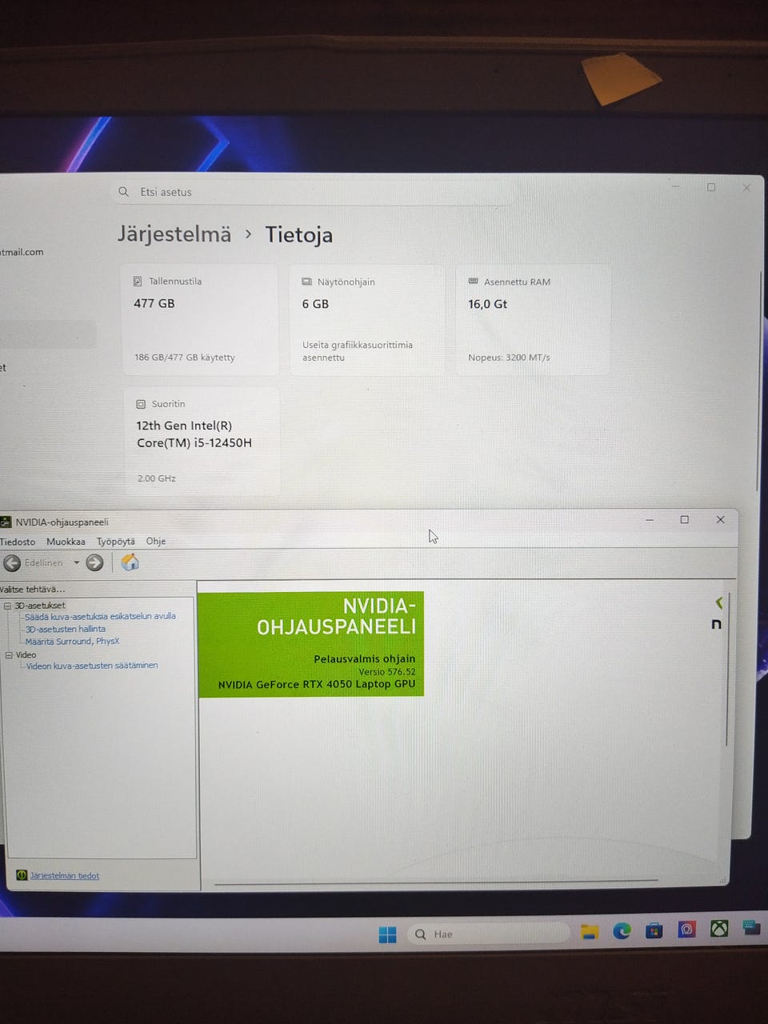Open the Työpöytä menu
Viewport: 768px width, 1024px height.
pyautogui.click(x=116, y=542)
